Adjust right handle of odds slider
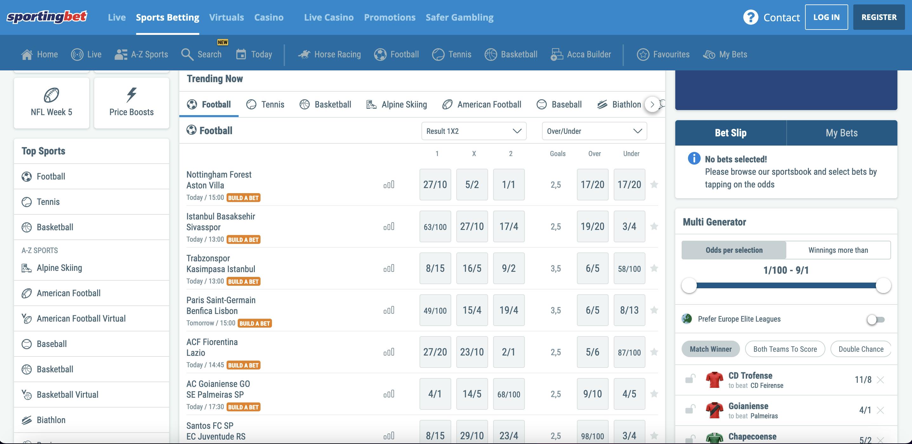The height and width of the screenshot is (444, 912). pos(883,285)
